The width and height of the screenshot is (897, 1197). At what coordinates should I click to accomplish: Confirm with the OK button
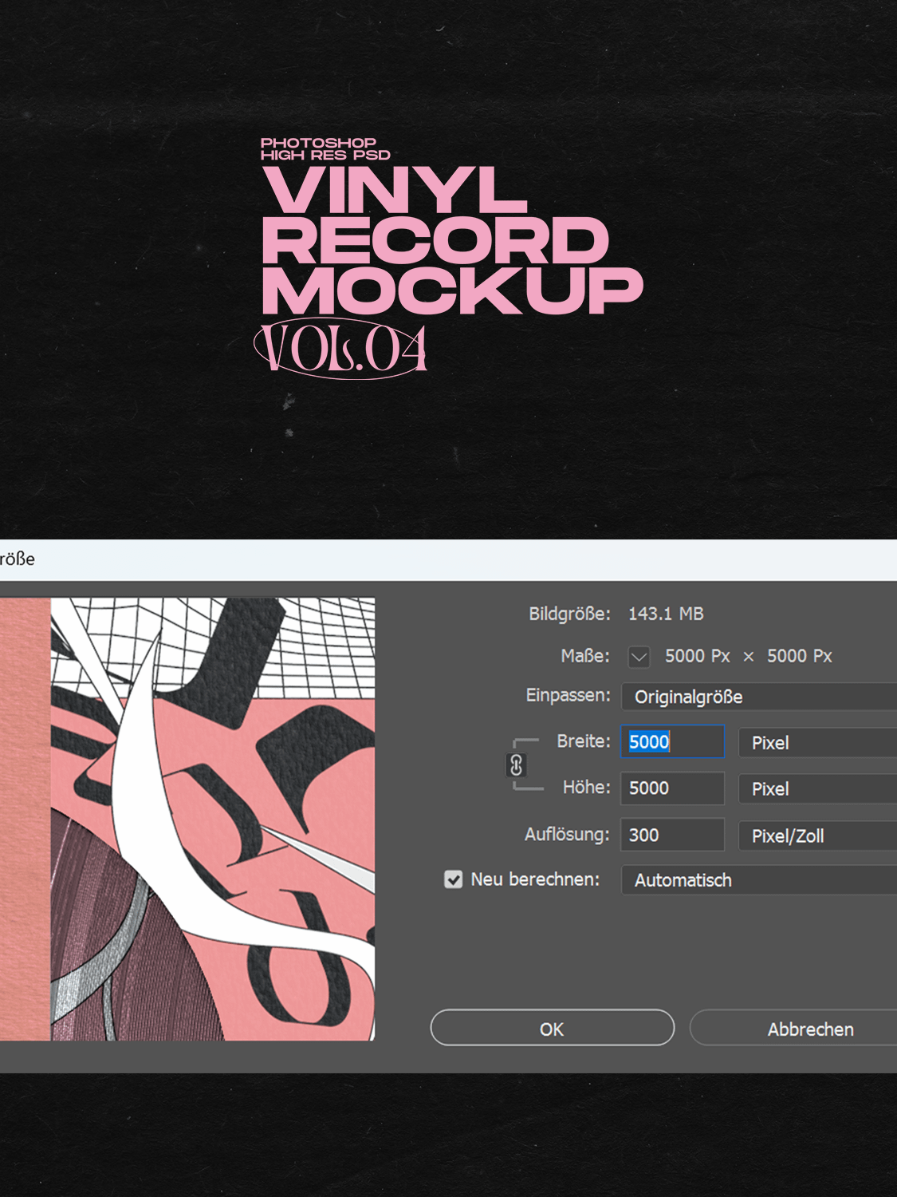tap(552, 1029)
